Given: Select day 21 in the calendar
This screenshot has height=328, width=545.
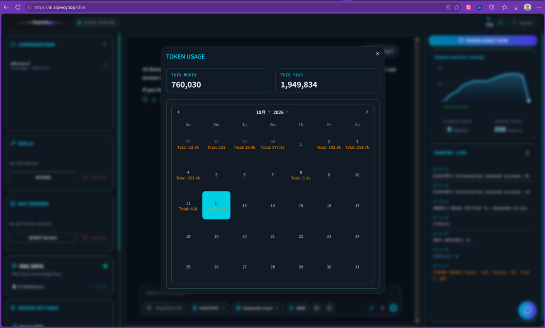Looking at the screenshot, I should tap(272, 237).
